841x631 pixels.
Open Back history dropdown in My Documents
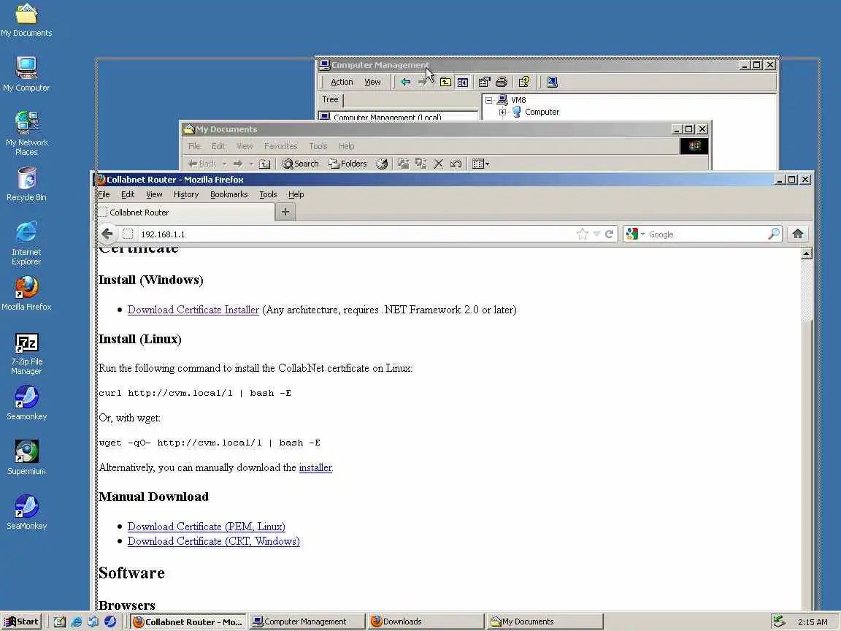click(x=224, y=164)
